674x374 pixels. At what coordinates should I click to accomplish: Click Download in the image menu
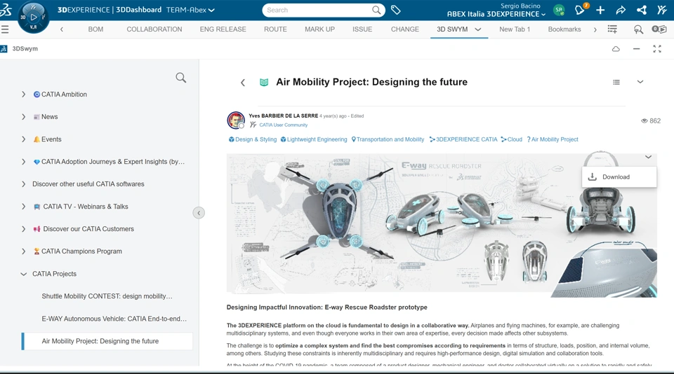pyautogui.click(x=619, y=176)
